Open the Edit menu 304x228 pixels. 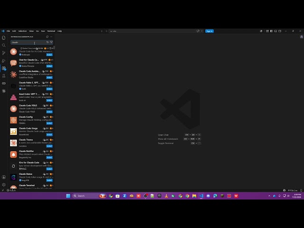(x=14, y=31)
